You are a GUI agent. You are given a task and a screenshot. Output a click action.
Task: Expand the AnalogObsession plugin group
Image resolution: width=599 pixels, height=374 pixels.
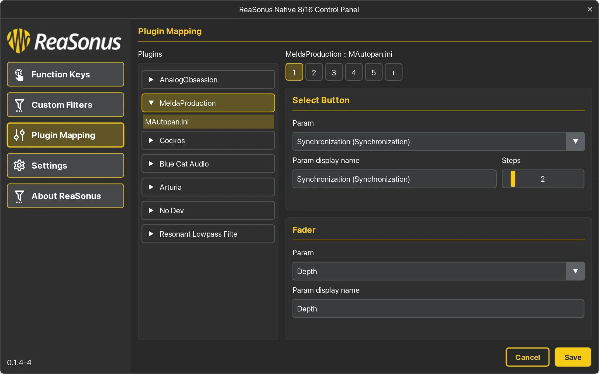point(151,79)
